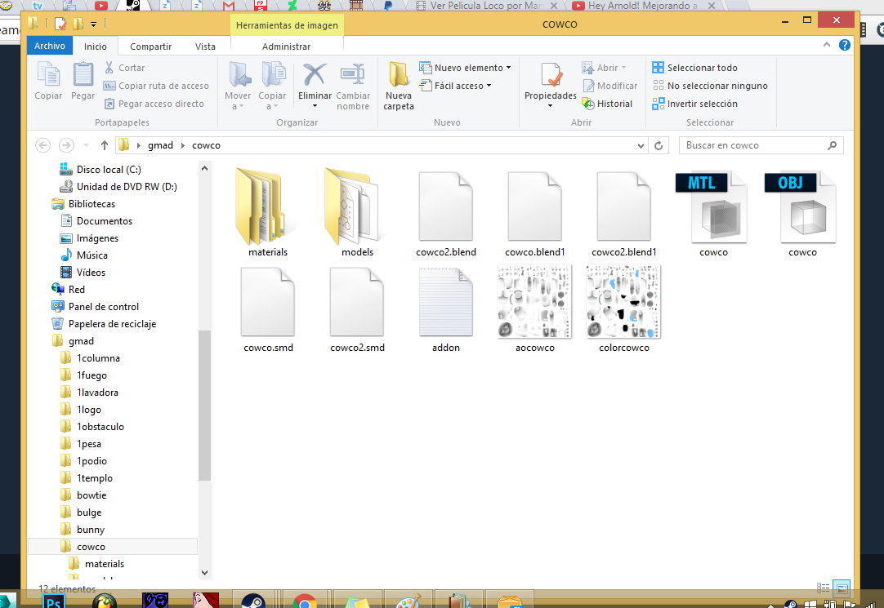The width and height of the screenshot is (884, 608).
Task: Switch to large icons view button
Action: click(842, 588)
